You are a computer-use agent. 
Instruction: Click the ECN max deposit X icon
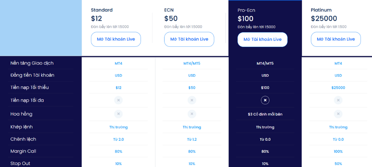pos(192,100)
